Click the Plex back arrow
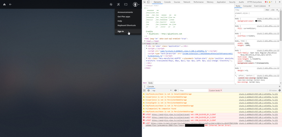 (x=10, y=4)
